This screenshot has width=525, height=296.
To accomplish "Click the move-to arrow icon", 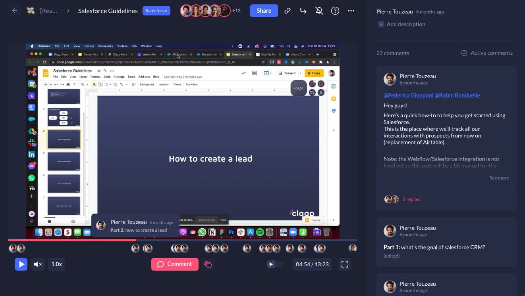I will pos(303,11).
